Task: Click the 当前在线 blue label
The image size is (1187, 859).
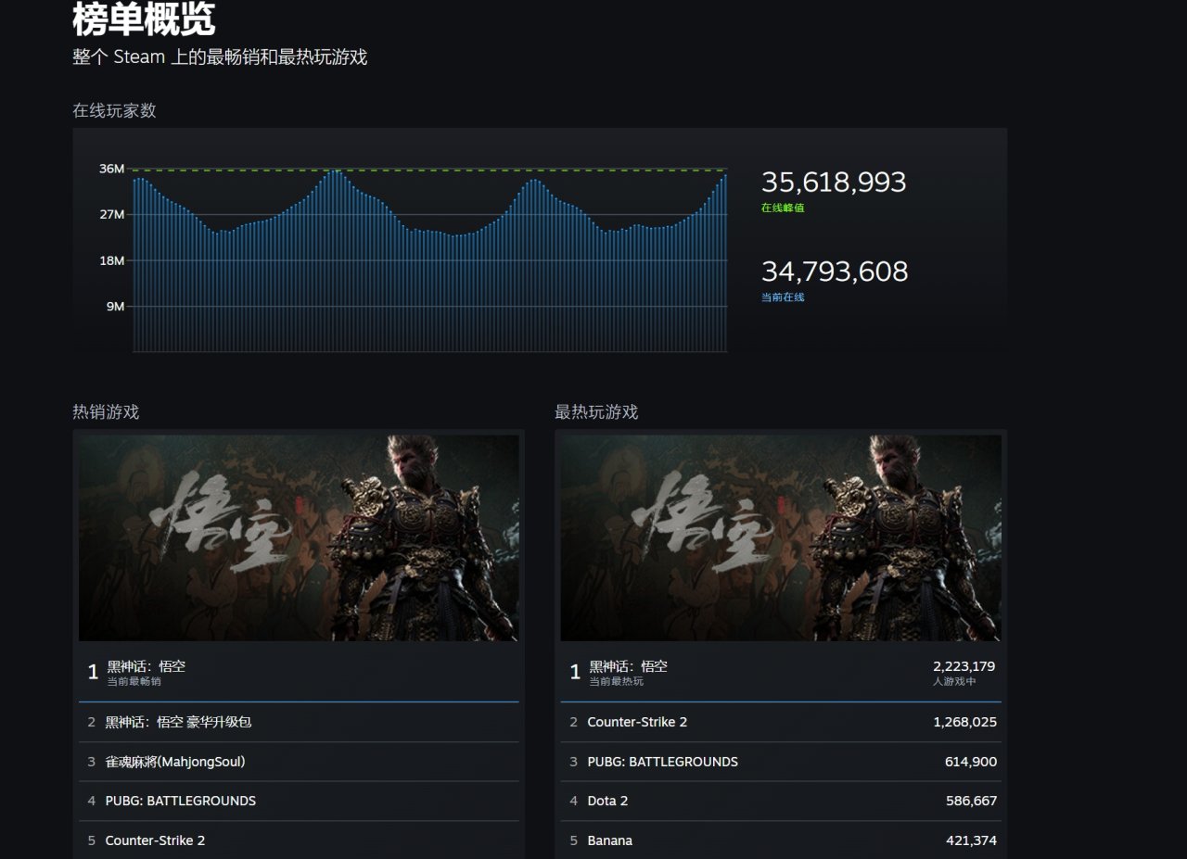Action: [x=783, y=297]
